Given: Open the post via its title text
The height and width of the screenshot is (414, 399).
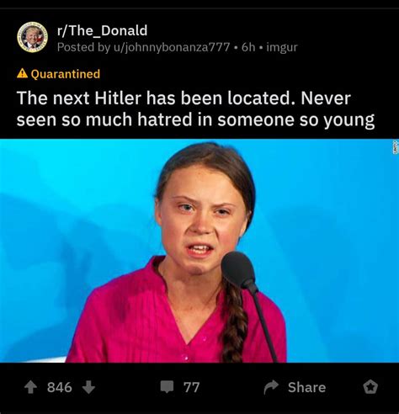Looking at the screenshot, I should click(195, 109).
